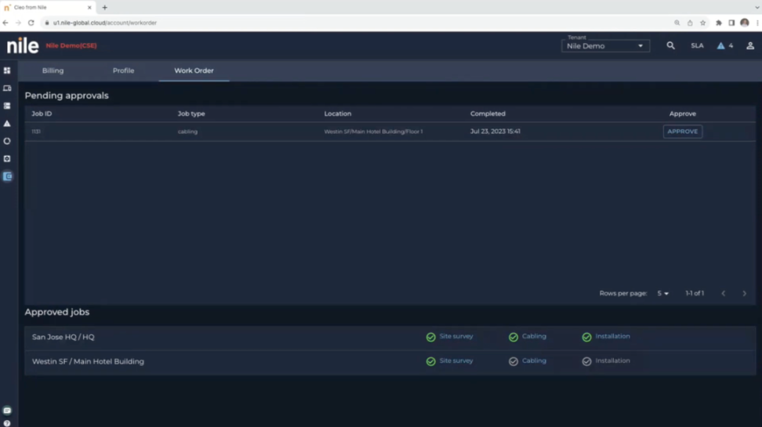Open the user account icon in header

749,46
